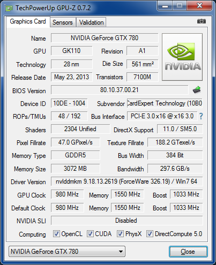Click the BIOS Version label

29,91
